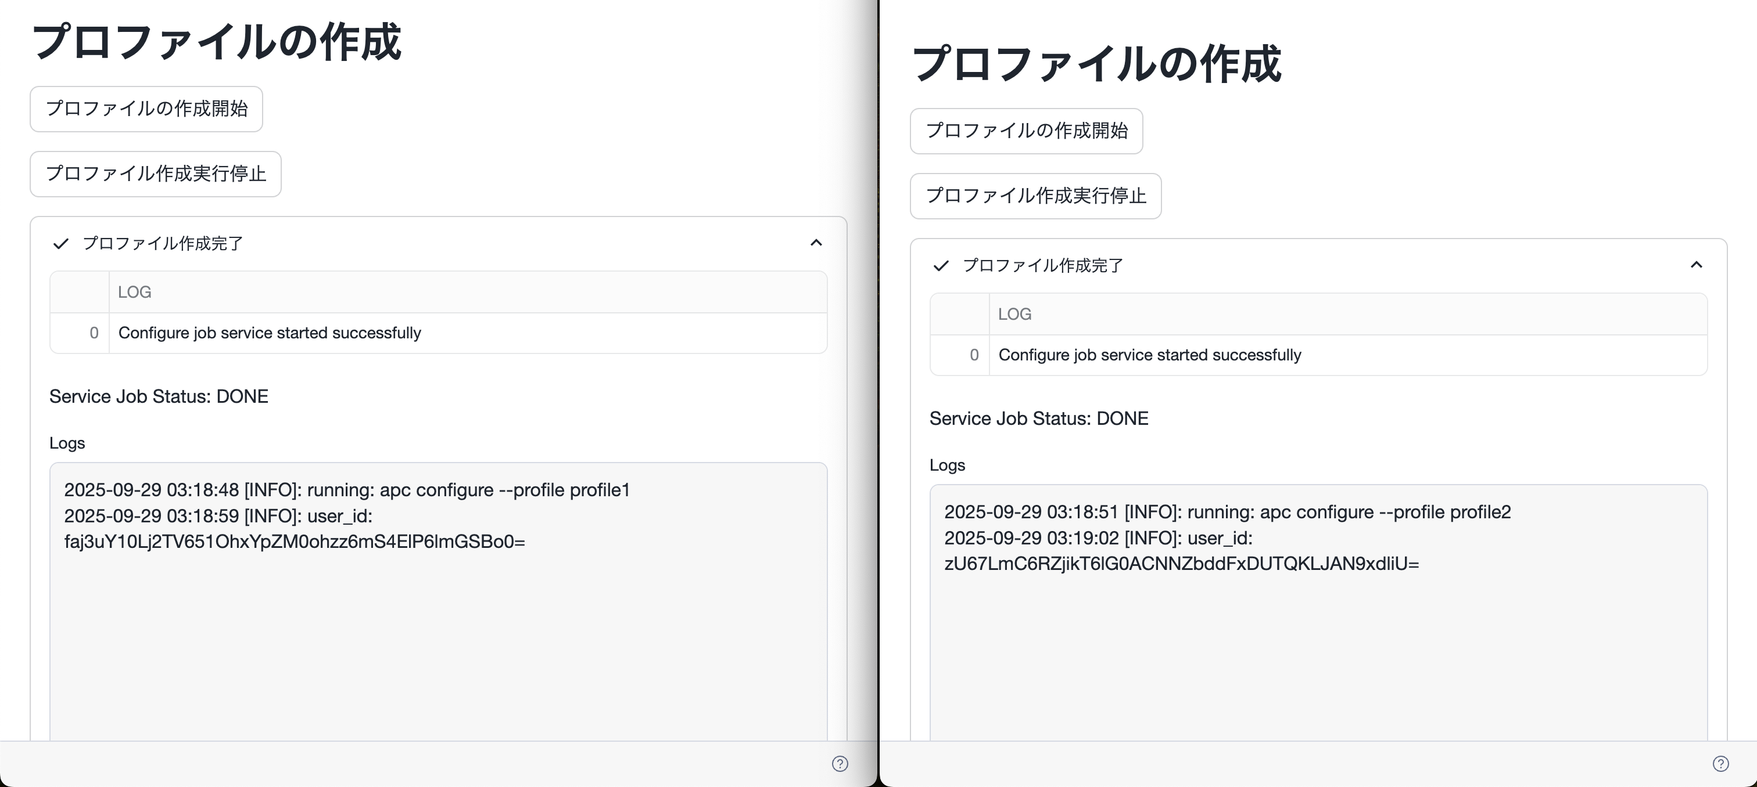This screenshot has height=787, width=1757.
Task: Open help icon in left window footer
Action: 840,764
